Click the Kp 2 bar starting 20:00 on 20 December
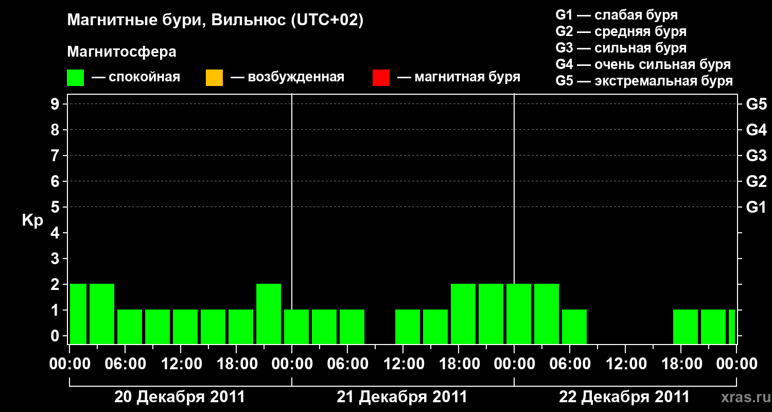Viewport: 772px width, 412px height. point(269,314)
